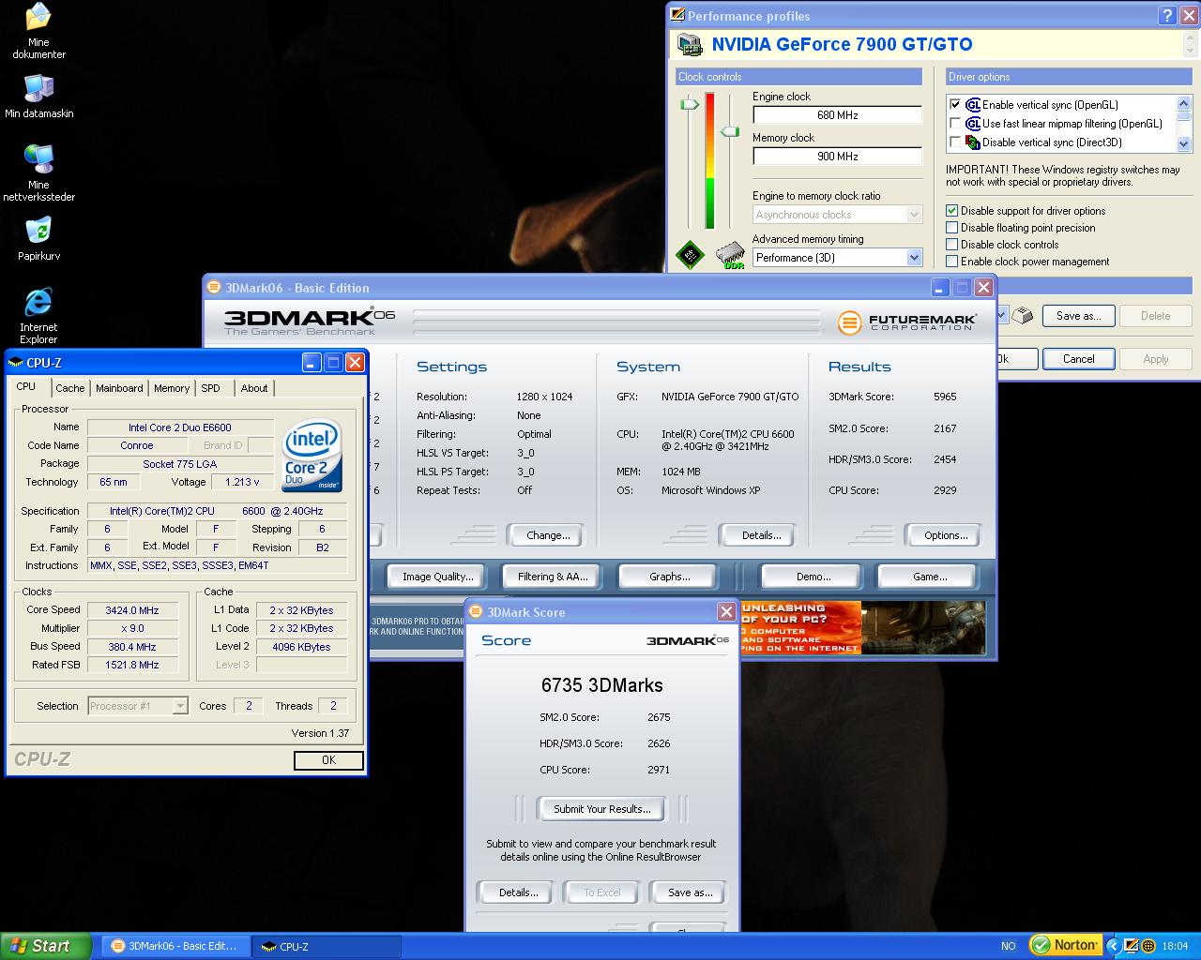Click the Futuremark Corporation logo

(x=907, y=322)
